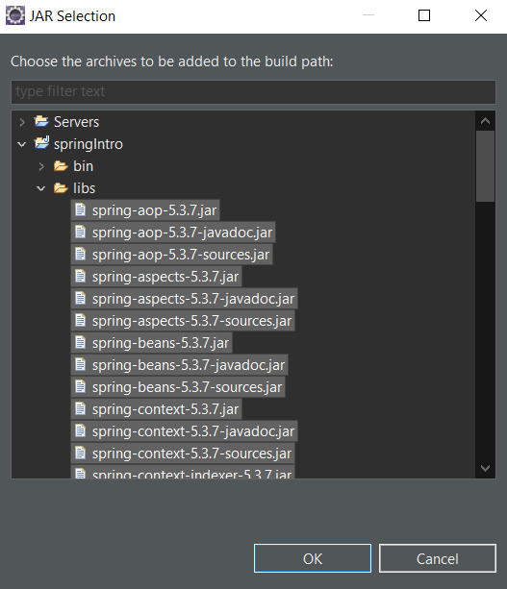507x589 pixels.
Task: Collapse the libs folder node
Action: (41, 188)
